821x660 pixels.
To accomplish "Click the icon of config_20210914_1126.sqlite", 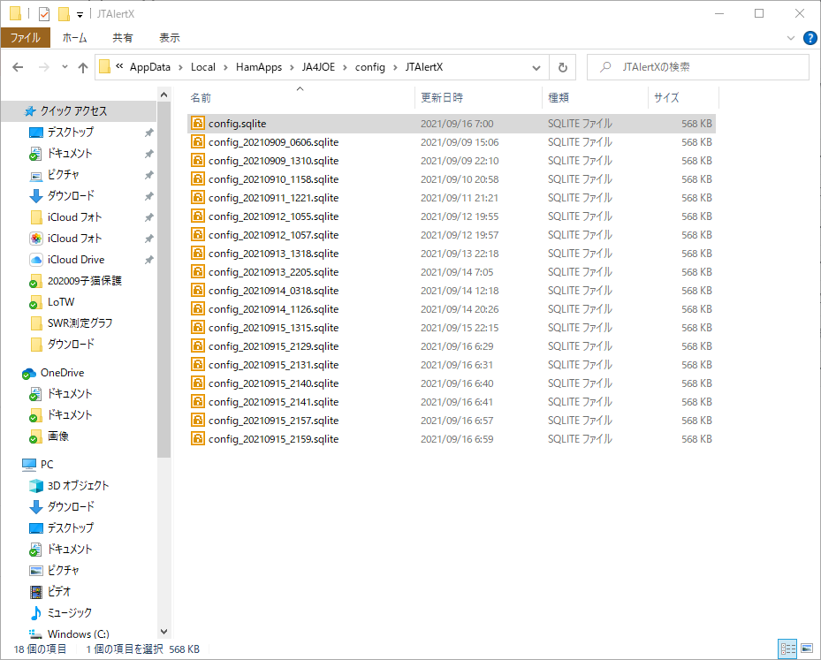I will coord(197,309).
